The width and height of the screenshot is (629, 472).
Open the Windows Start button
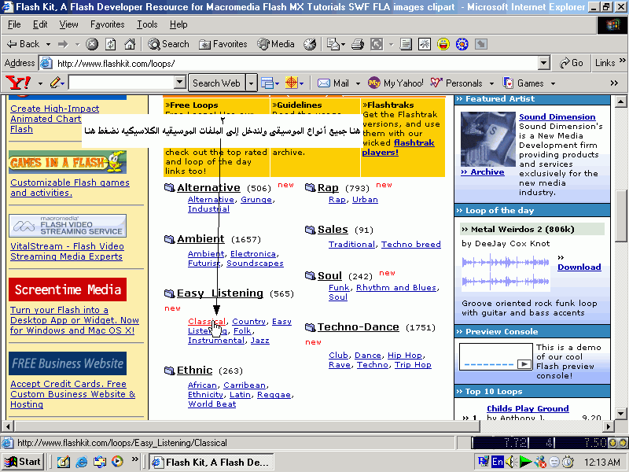[23, 462]
